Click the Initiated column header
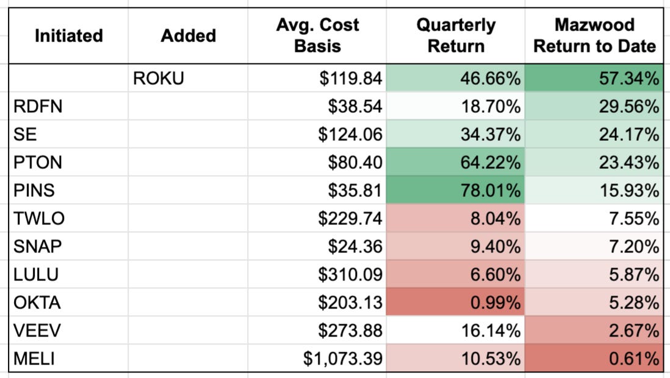The width and height of the screenshot is (670, 378). click(x=68, y=35)
